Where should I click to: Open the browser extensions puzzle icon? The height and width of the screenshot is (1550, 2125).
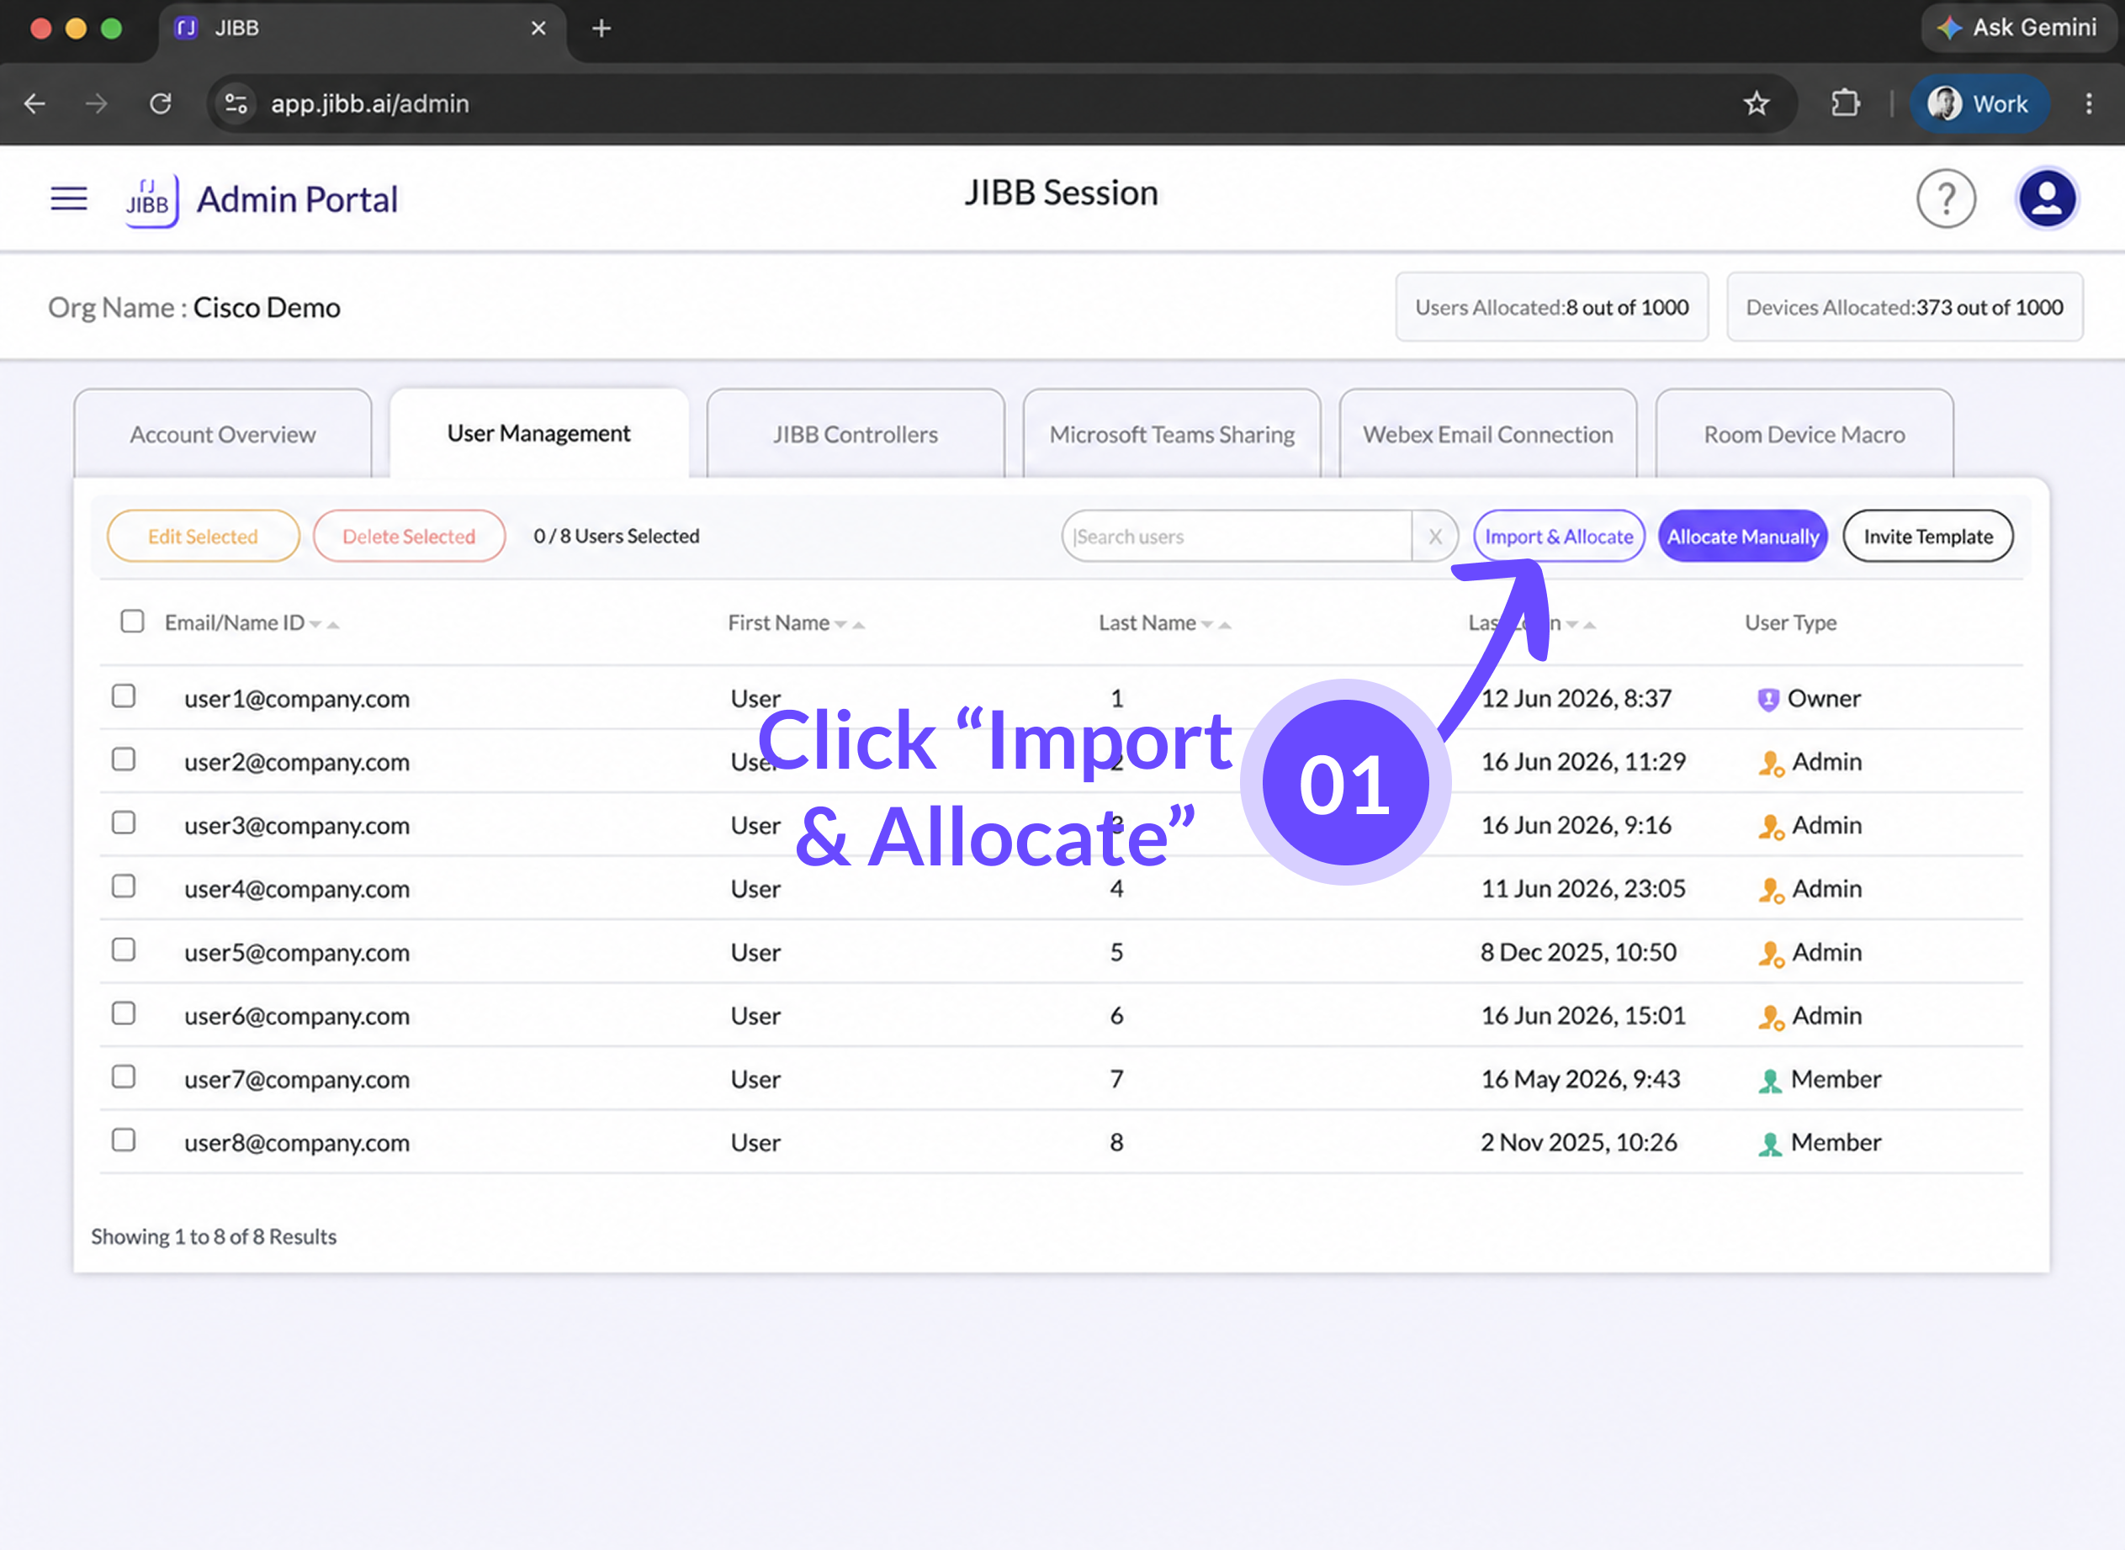(1846, 103)
